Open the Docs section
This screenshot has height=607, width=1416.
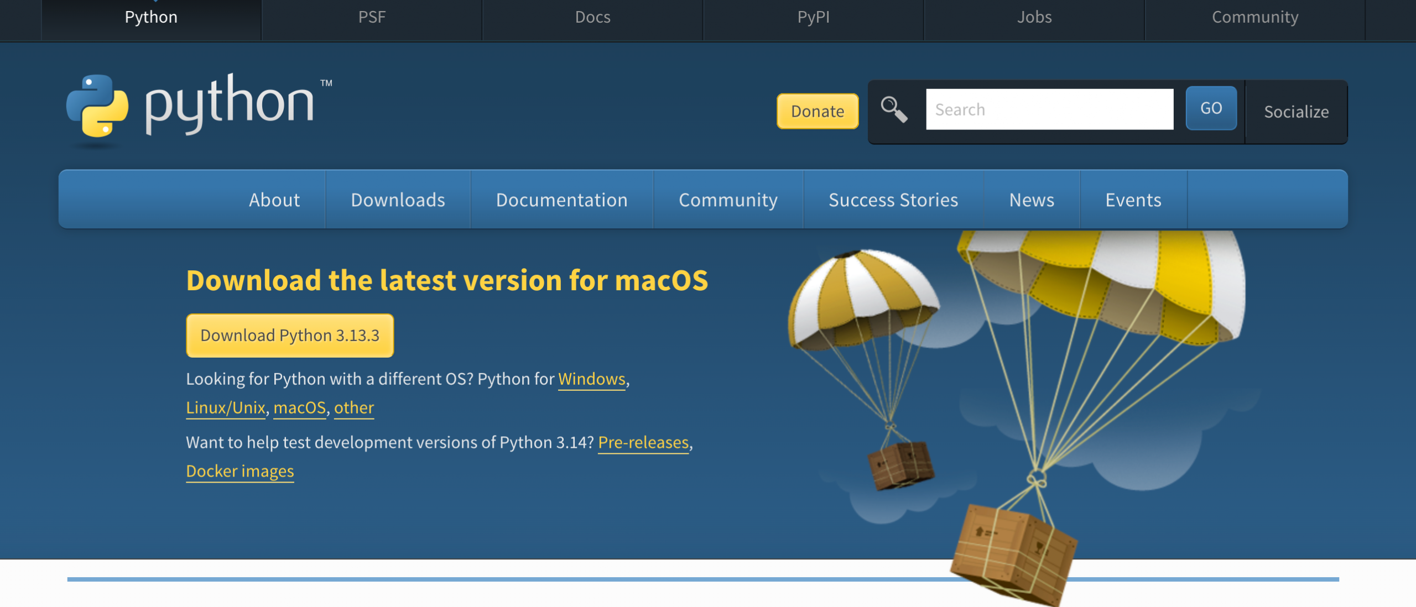(x=592, y=17)
